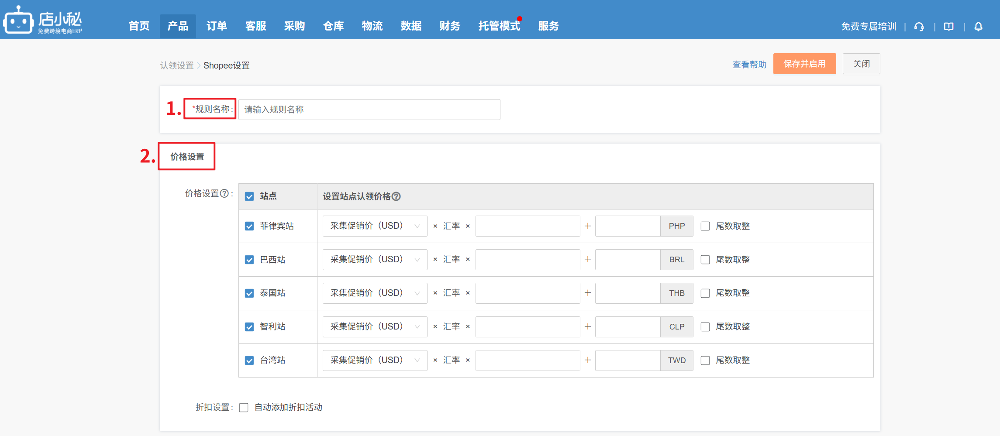The image size is (1000, 436).
Task: Open the customer service headset icon
Action: point(919,27)
